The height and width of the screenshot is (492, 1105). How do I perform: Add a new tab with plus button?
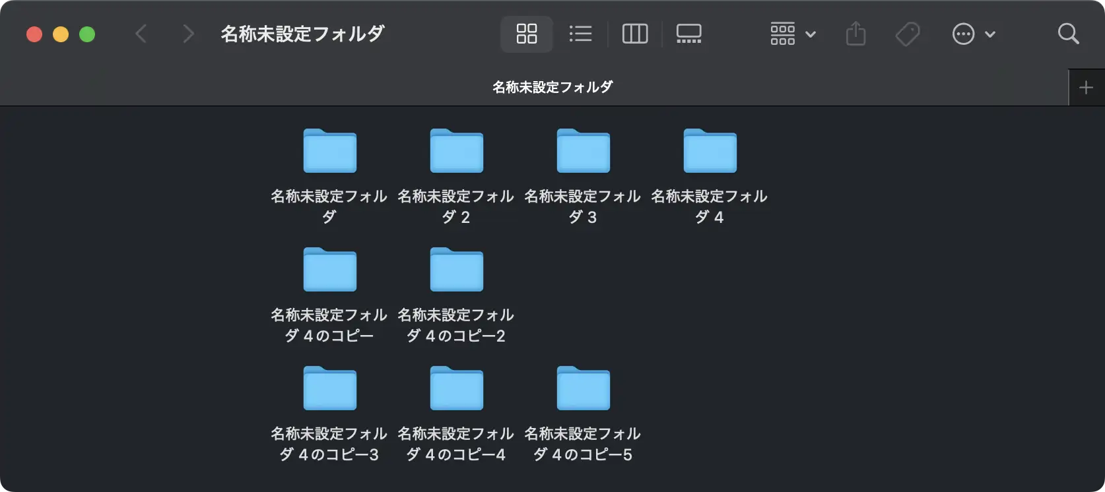[x=1086, y=87]
